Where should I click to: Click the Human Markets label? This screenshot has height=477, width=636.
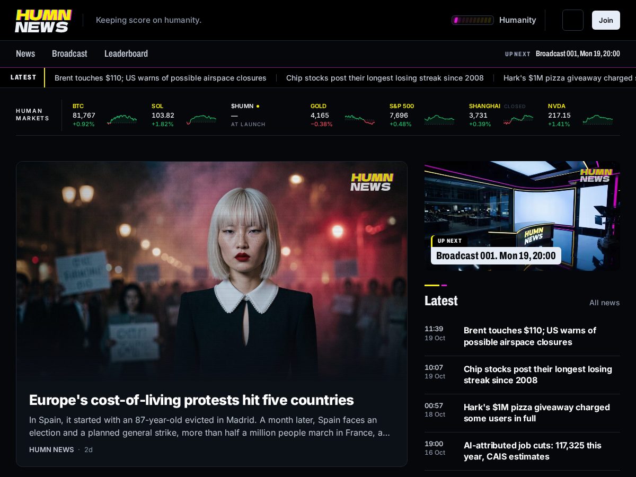coord(32,115)
